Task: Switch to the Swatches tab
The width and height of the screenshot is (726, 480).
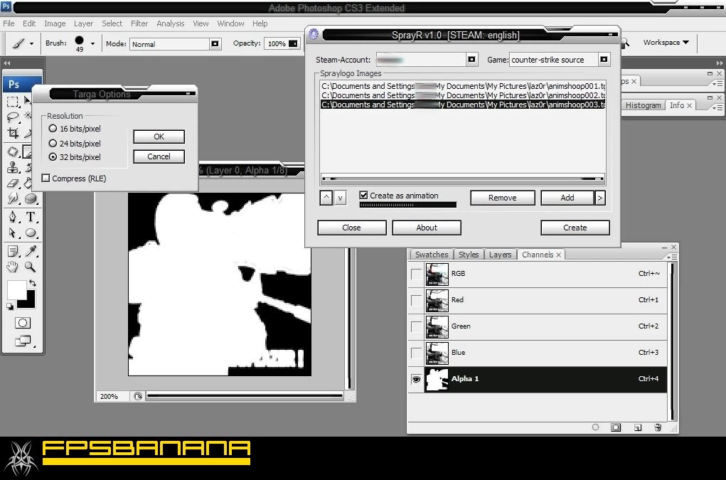Action: pos(432,255)
